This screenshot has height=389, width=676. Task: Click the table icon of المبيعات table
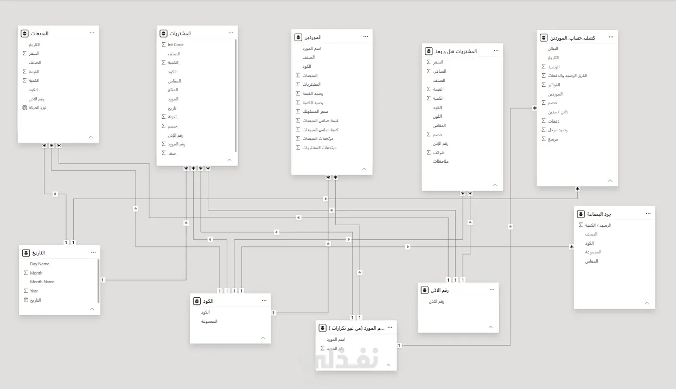(x=25, y=33)
